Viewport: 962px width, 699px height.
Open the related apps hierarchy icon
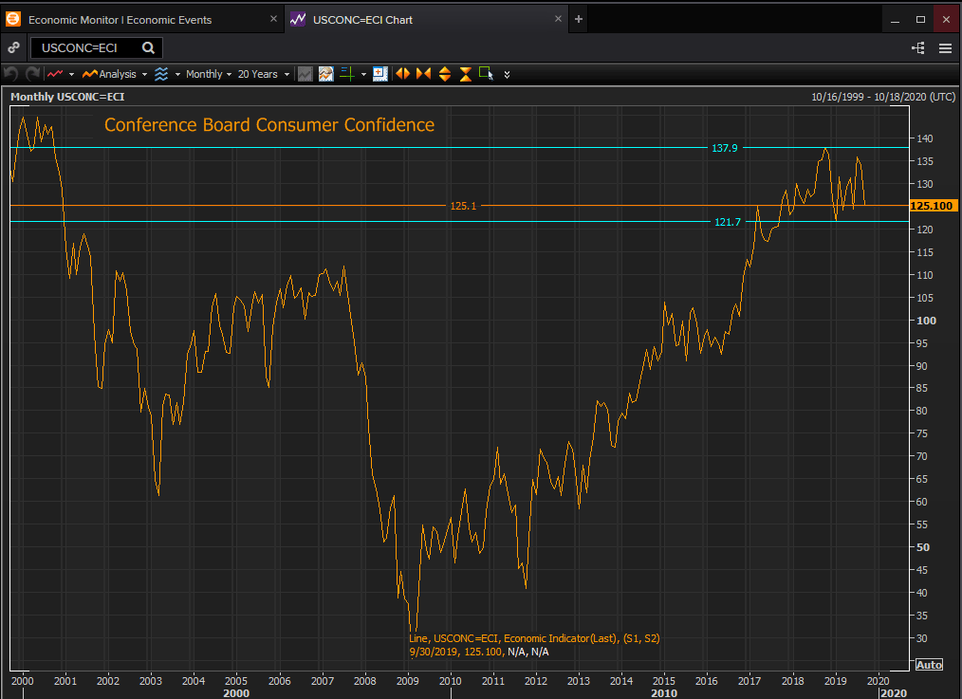point(917,47)
